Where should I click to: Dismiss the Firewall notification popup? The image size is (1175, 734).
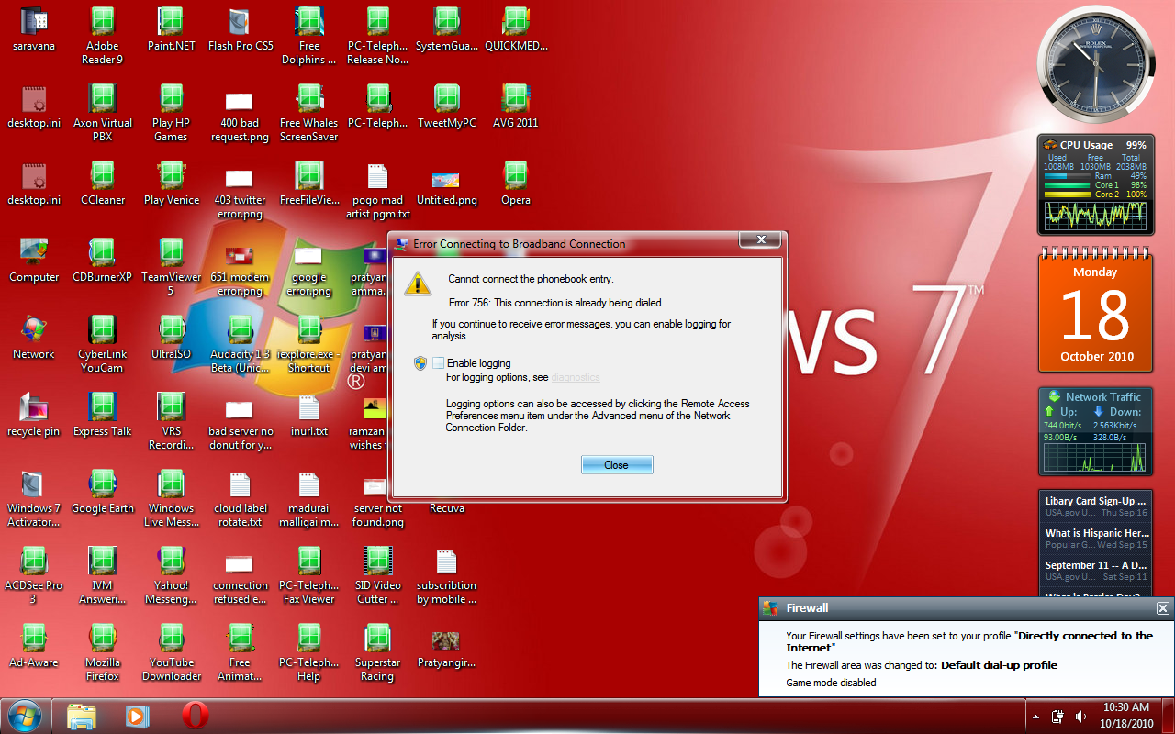coord(1162,608)
